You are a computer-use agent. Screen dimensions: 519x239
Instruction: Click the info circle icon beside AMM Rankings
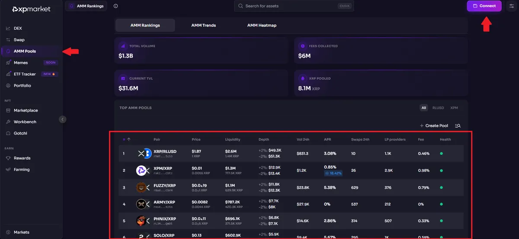[x=115, y=6]
